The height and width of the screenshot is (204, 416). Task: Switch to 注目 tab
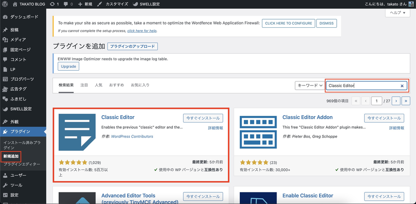(x=84, y=85)
